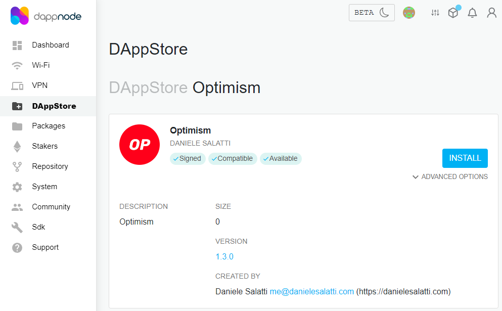Open VPN section in the sidebar

[48, 85]
